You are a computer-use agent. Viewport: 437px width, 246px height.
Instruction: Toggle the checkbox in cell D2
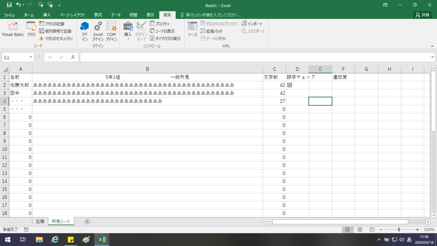click(290, 85)
